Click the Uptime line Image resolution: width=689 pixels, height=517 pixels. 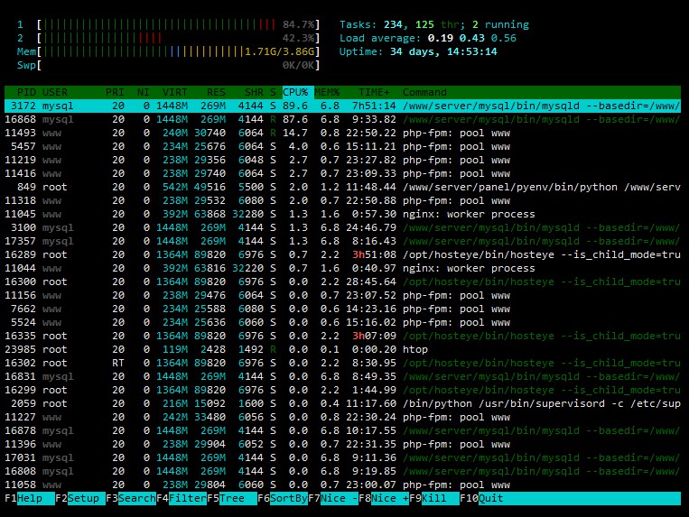coord(418,51)
